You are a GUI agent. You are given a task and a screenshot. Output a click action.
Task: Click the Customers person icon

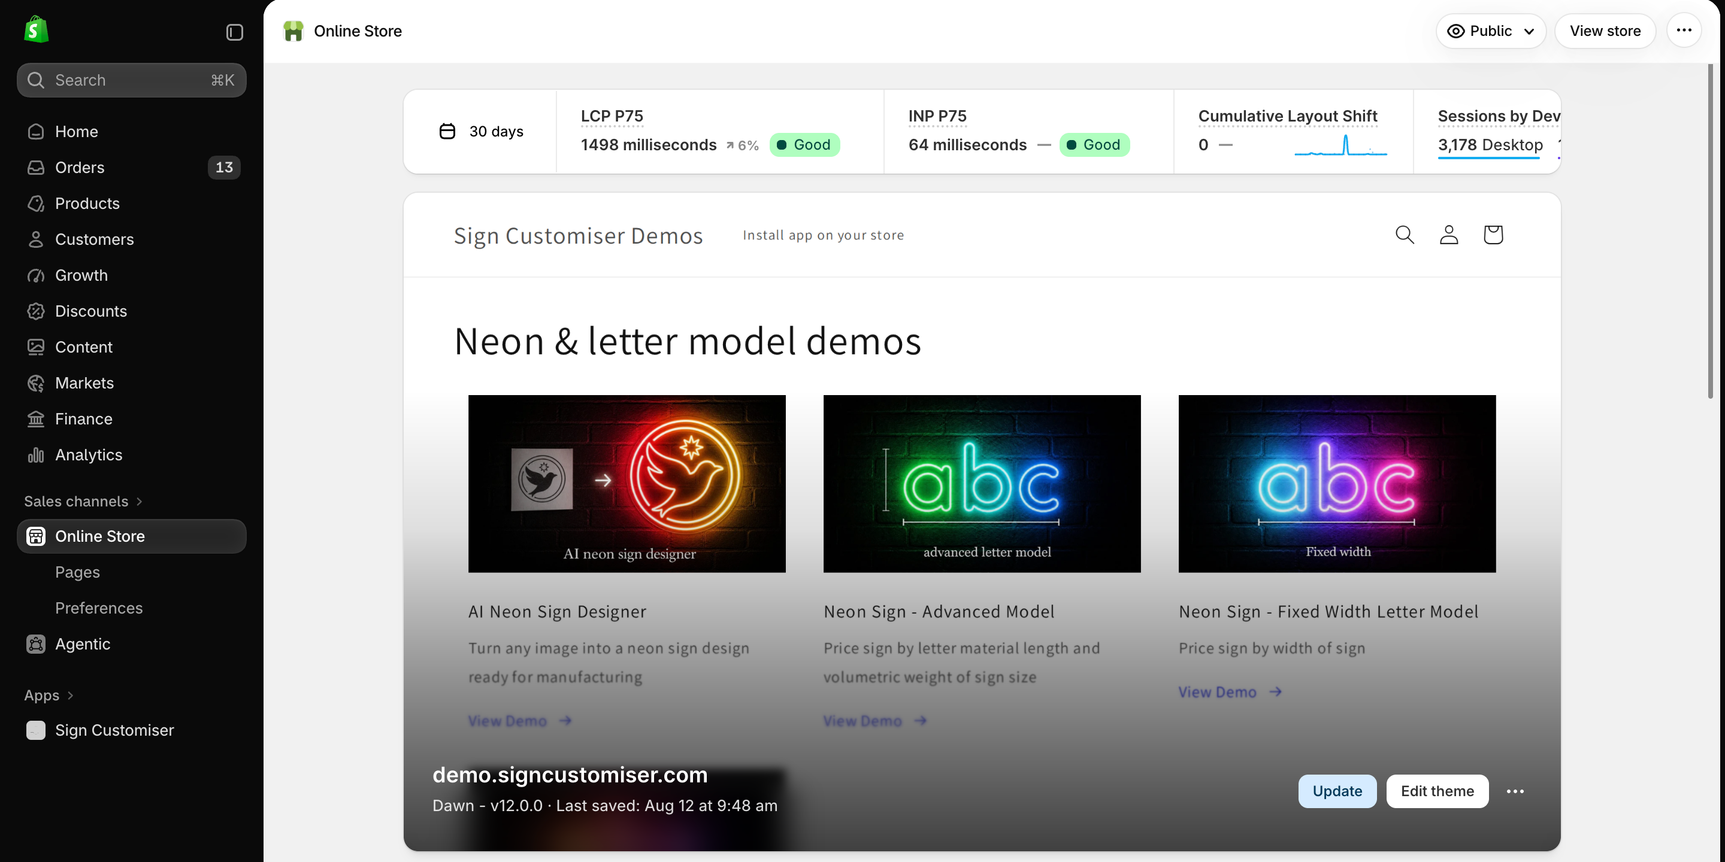click(35, 239)
